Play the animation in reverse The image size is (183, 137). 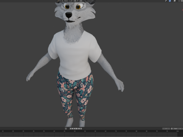[75, 129]
